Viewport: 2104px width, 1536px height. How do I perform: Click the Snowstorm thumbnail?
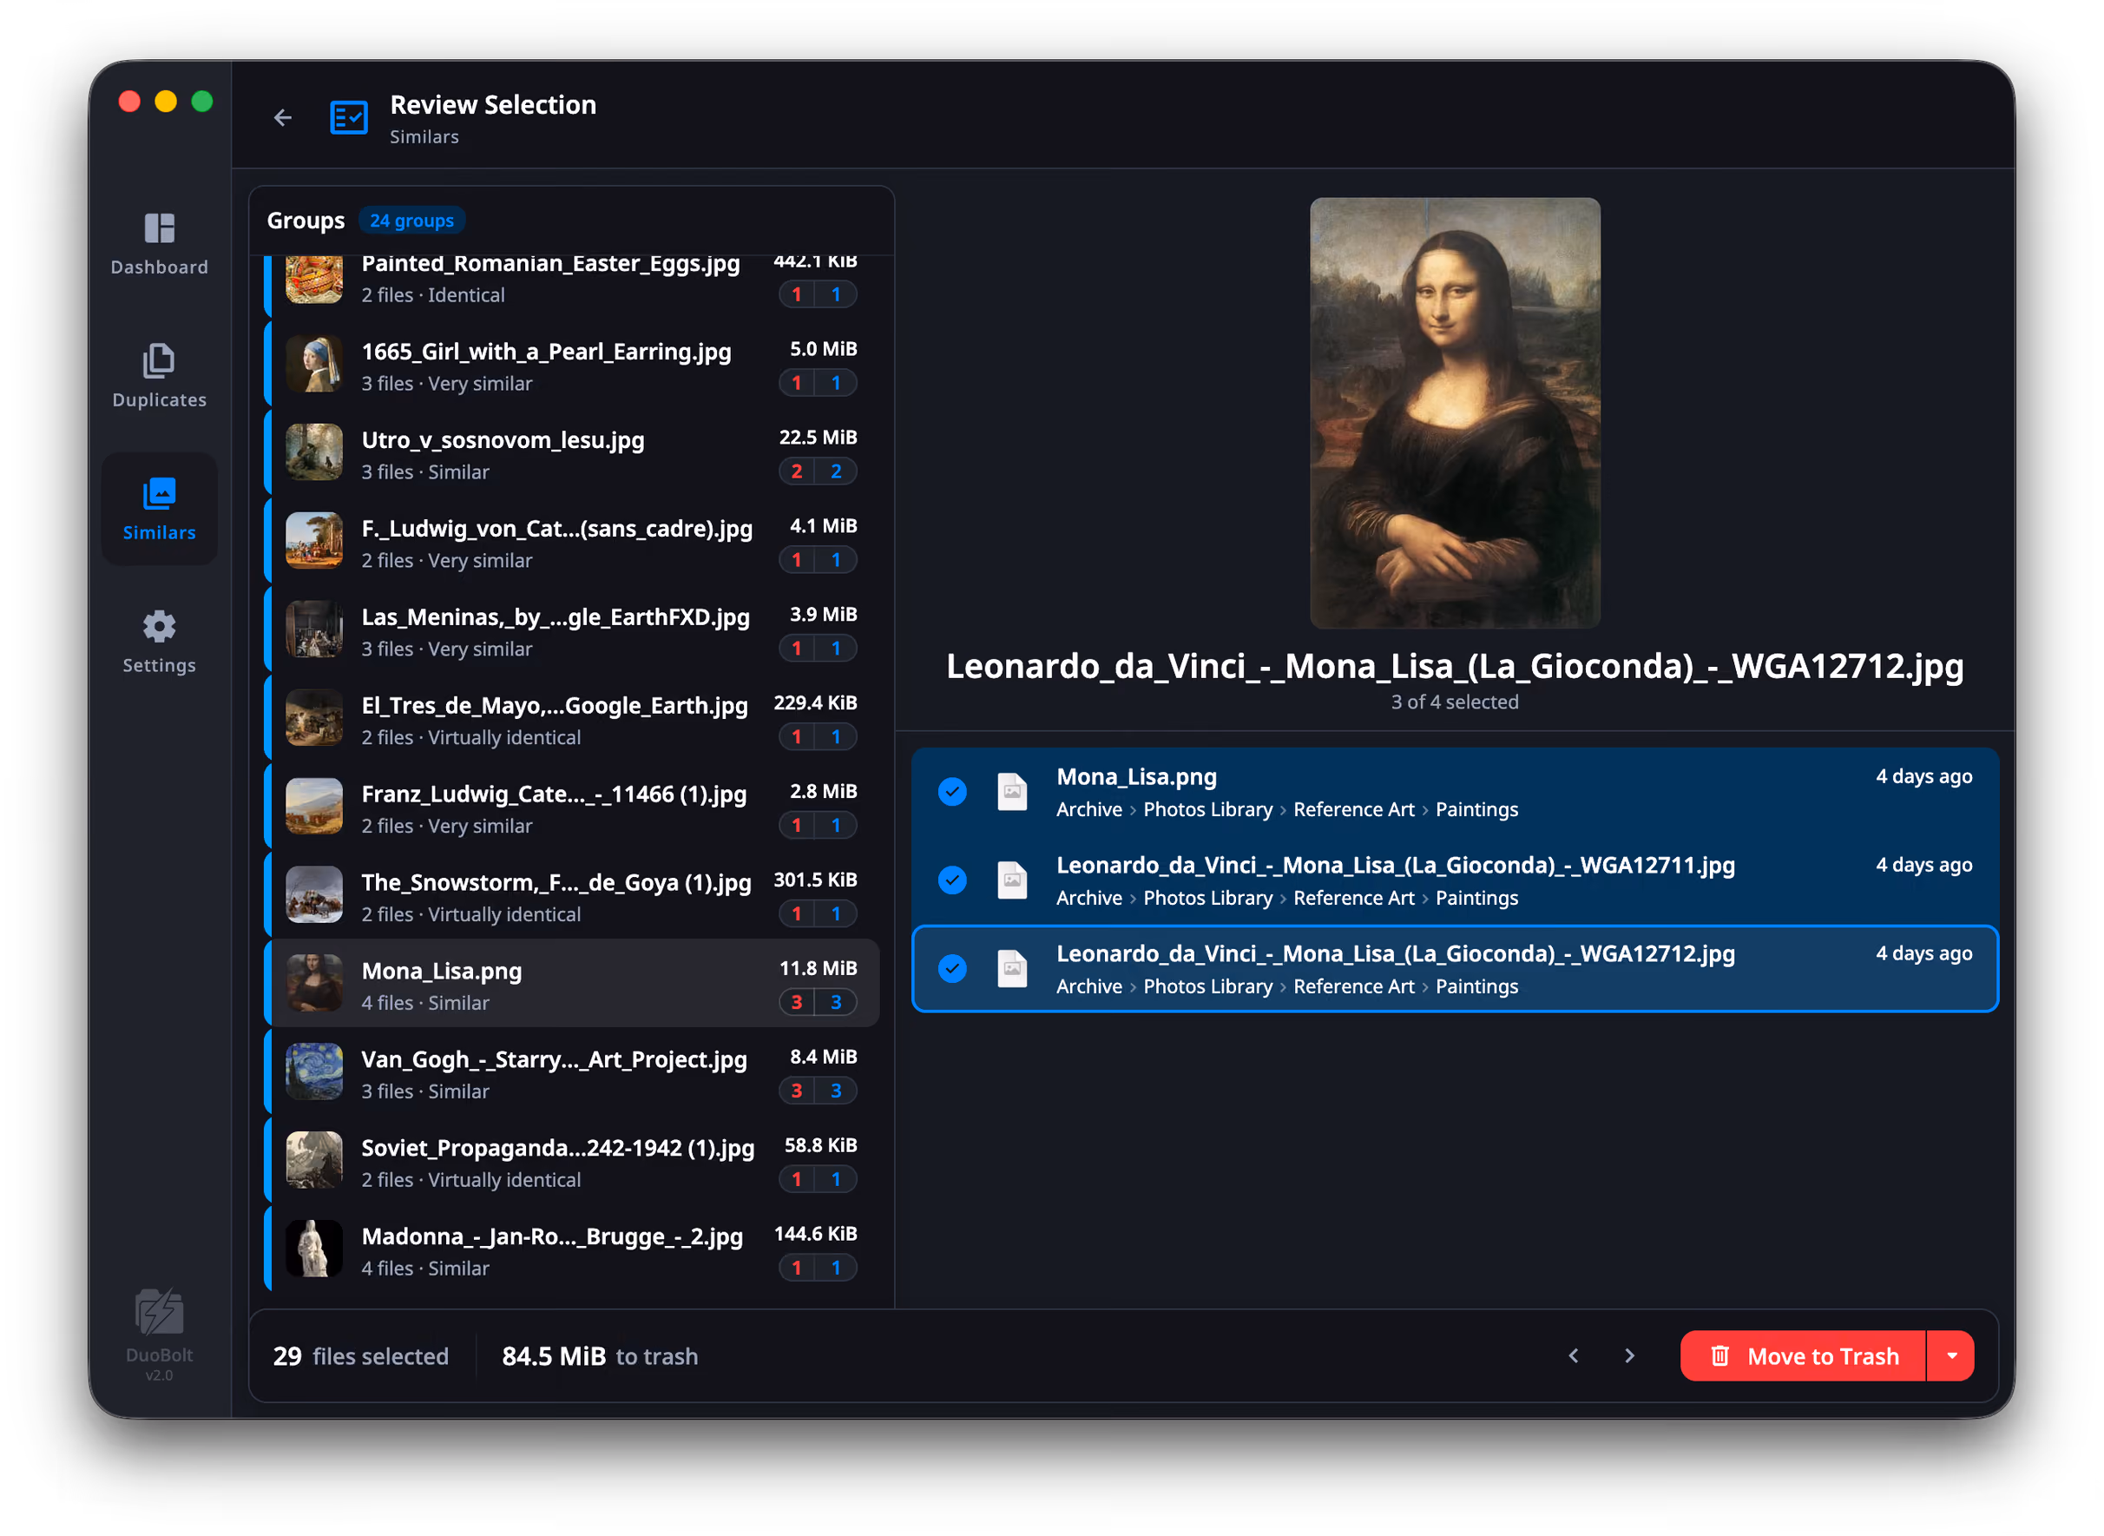click(314, 894)
